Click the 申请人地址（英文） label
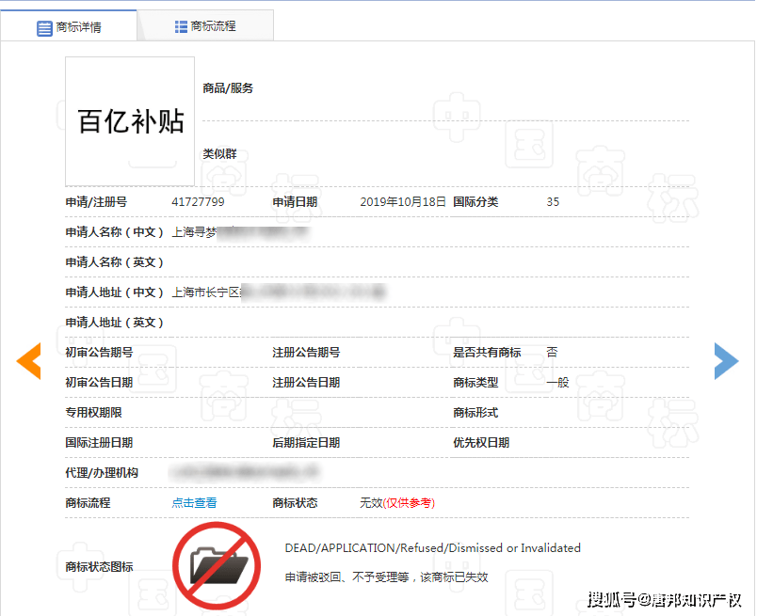Image resolution: width=757 pixels, height=616 pixels. click(115, 323)
